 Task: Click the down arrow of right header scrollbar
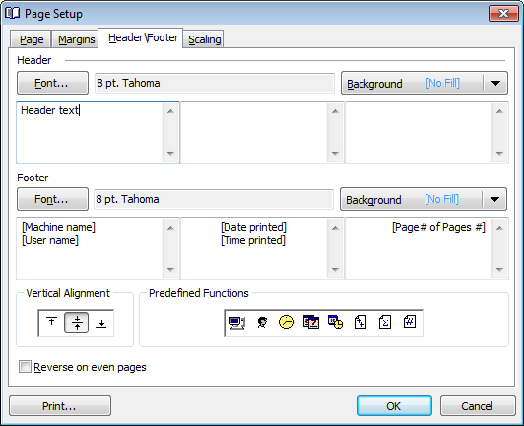click(499, 154)
